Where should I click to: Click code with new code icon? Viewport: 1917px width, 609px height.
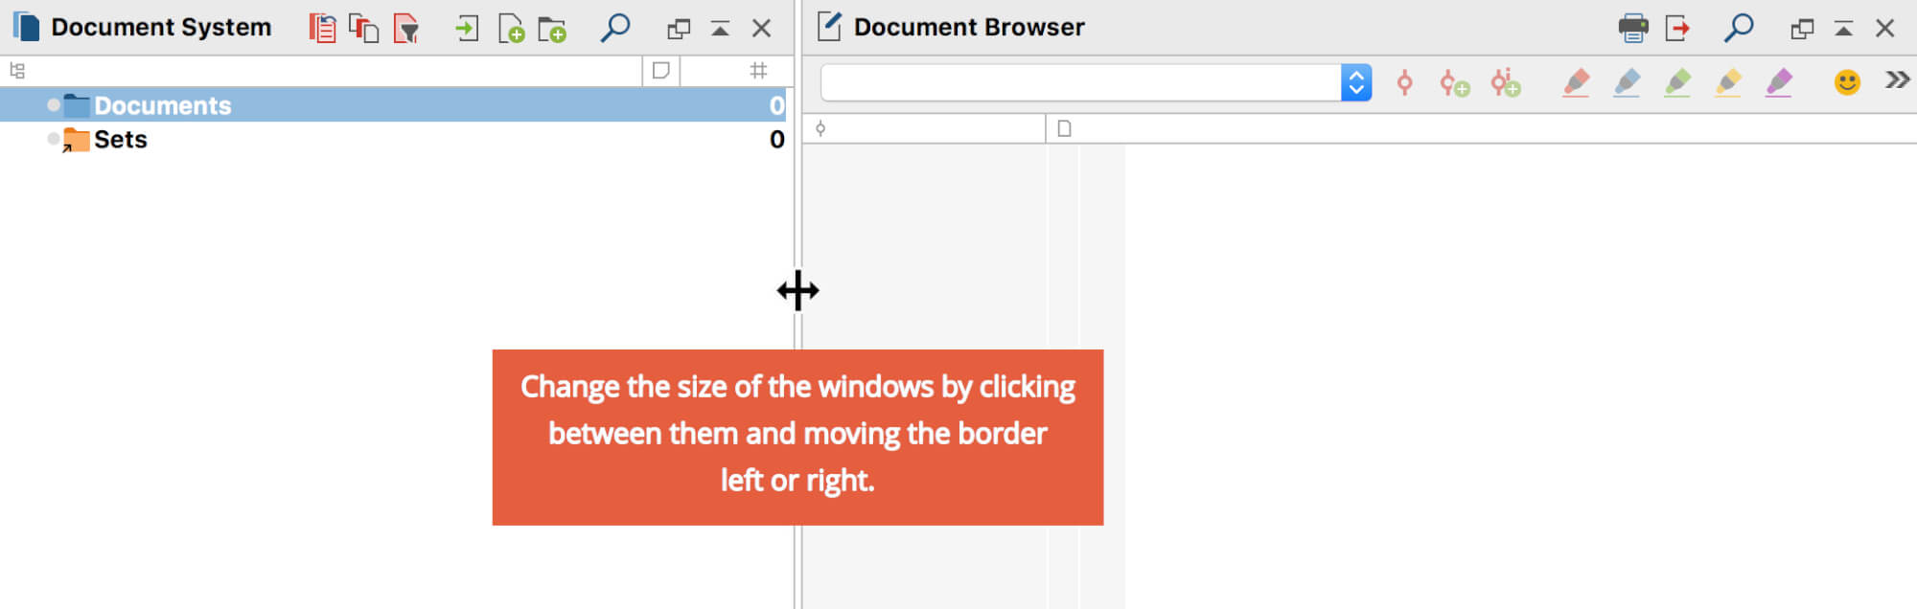pos(1455,83)
